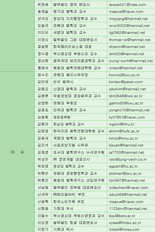Click email wgkim@hnu.kr
This screenshot has width=155, height=232.
[x=122, y=124]
